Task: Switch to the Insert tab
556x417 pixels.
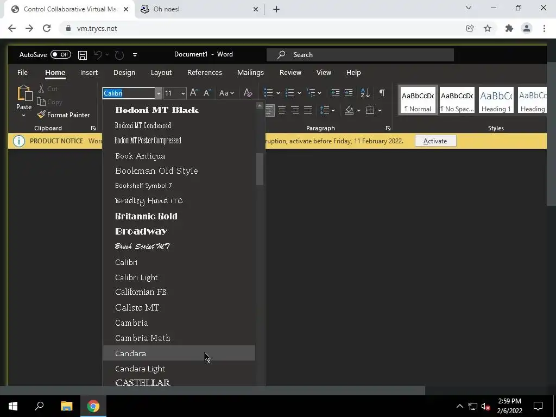Action: coord(89,72)
